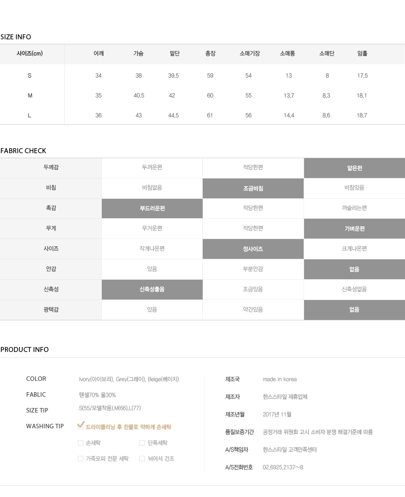The width and height of the screenshot is (405, 497).
Task: Click the 신축성 row label
Action: pos(51,289)
